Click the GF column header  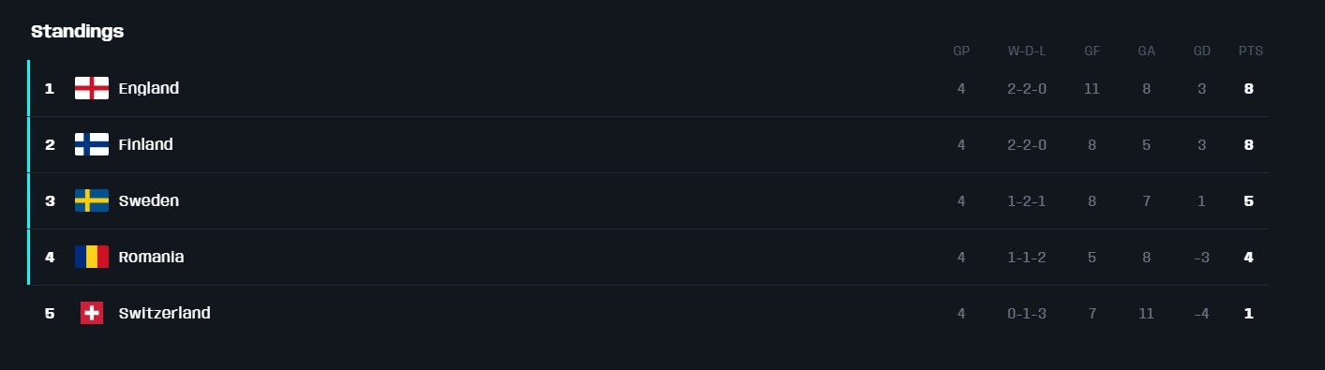[x=1092, y=51]
